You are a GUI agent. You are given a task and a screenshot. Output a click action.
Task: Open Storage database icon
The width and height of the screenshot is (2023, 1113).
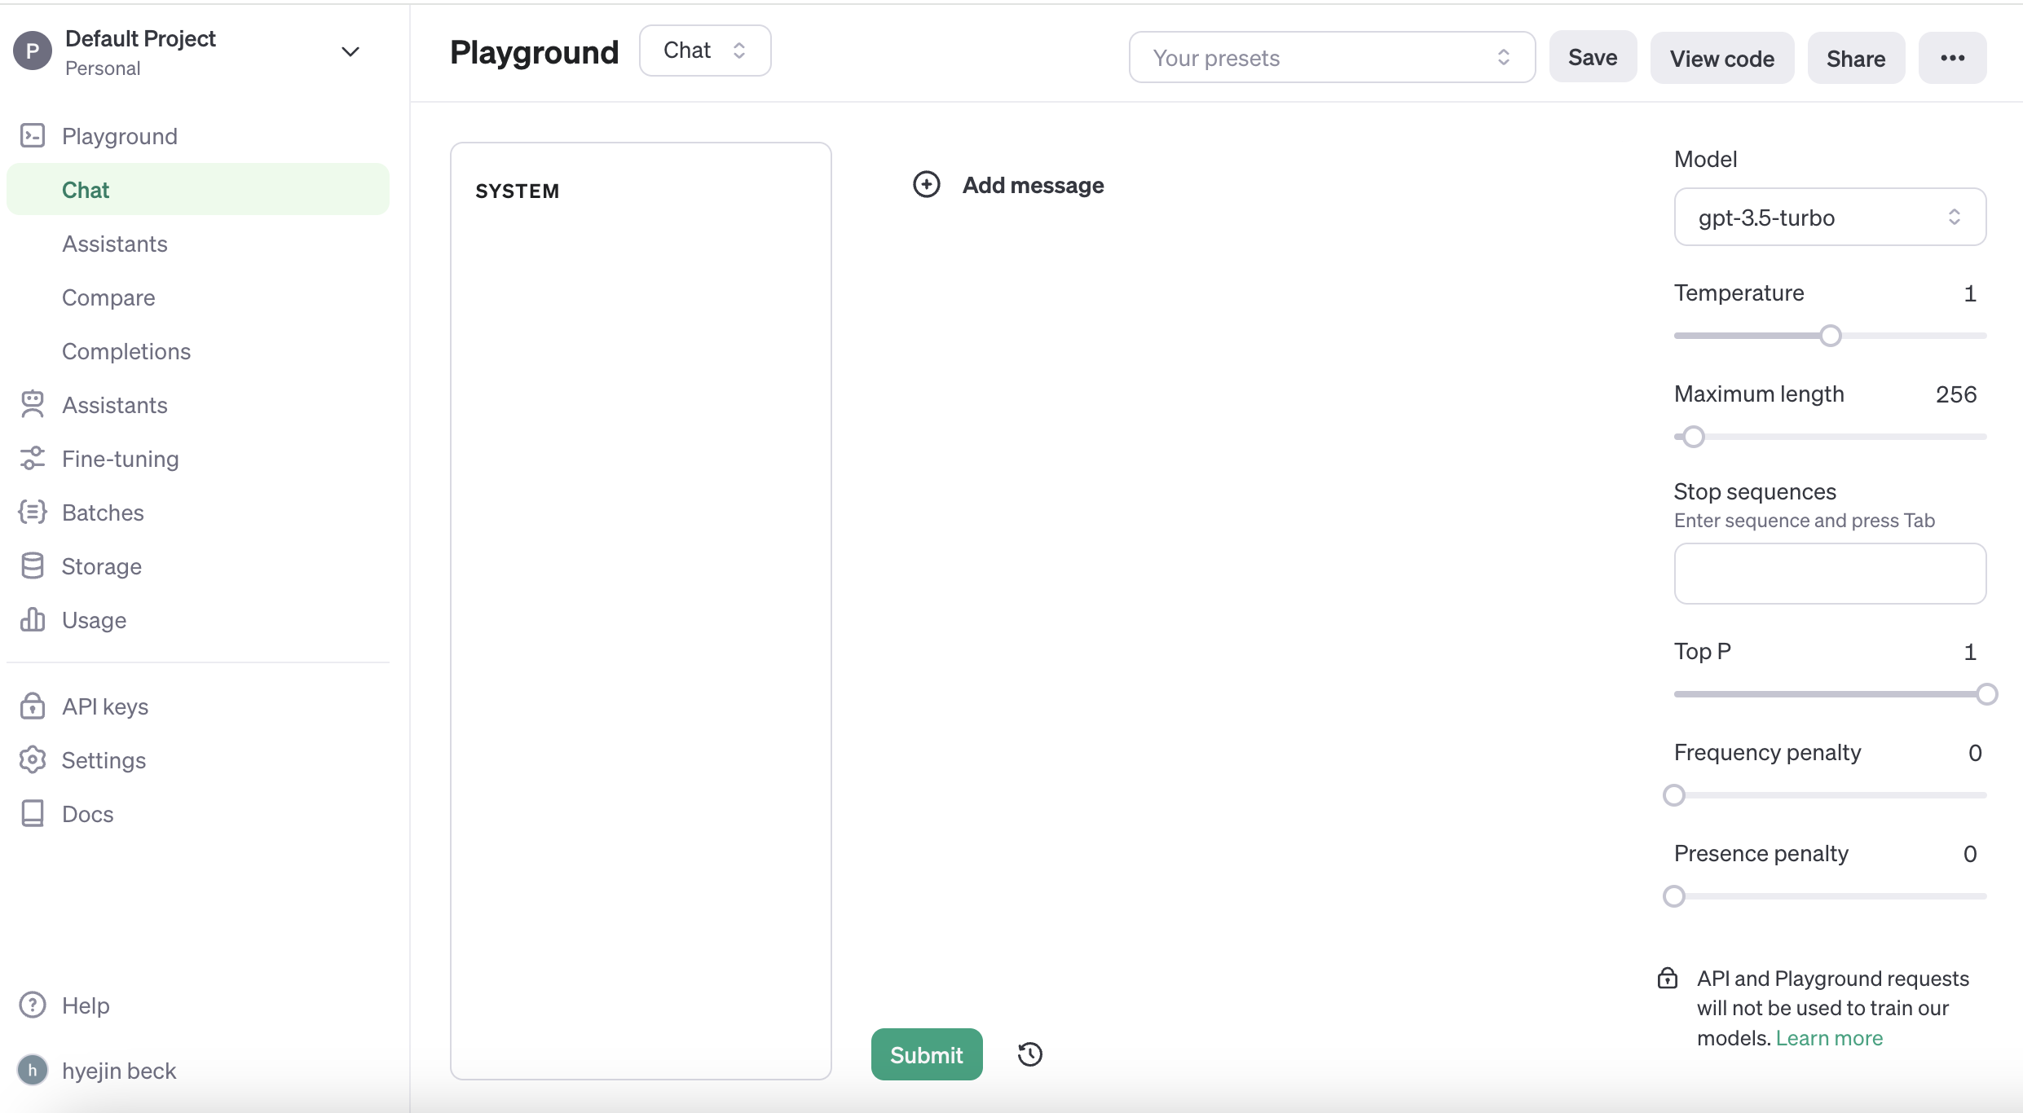click(x=33, y=565)
